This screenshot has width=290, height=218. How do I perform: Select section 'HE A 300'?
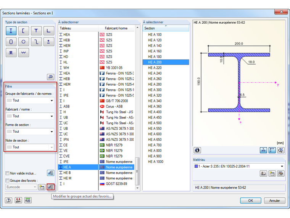pyautogui.click(x=166, y=90)
